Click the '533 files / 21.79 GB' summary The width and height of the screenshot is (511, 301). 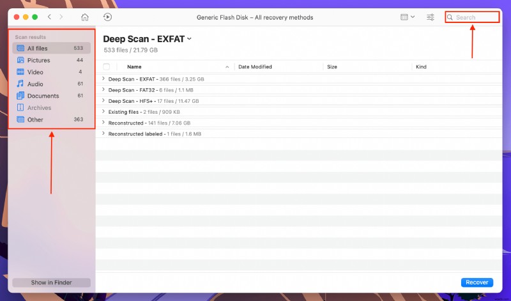click(x=131, y=50)
